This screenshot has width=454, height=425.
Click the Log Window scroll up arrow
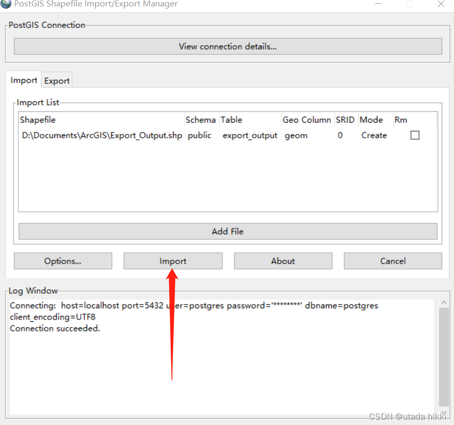point(444,303)
